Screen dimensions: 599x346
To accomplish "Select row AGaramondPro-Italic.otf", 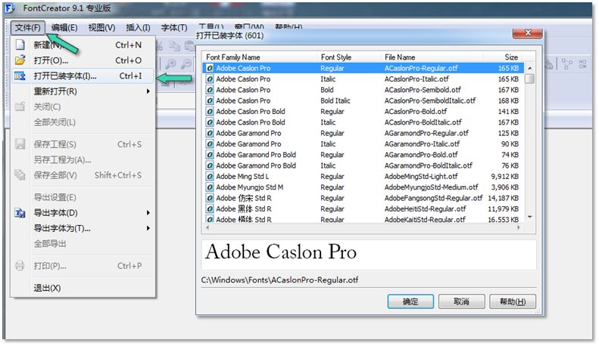I will pyautogui.click(x=363, y=144).
